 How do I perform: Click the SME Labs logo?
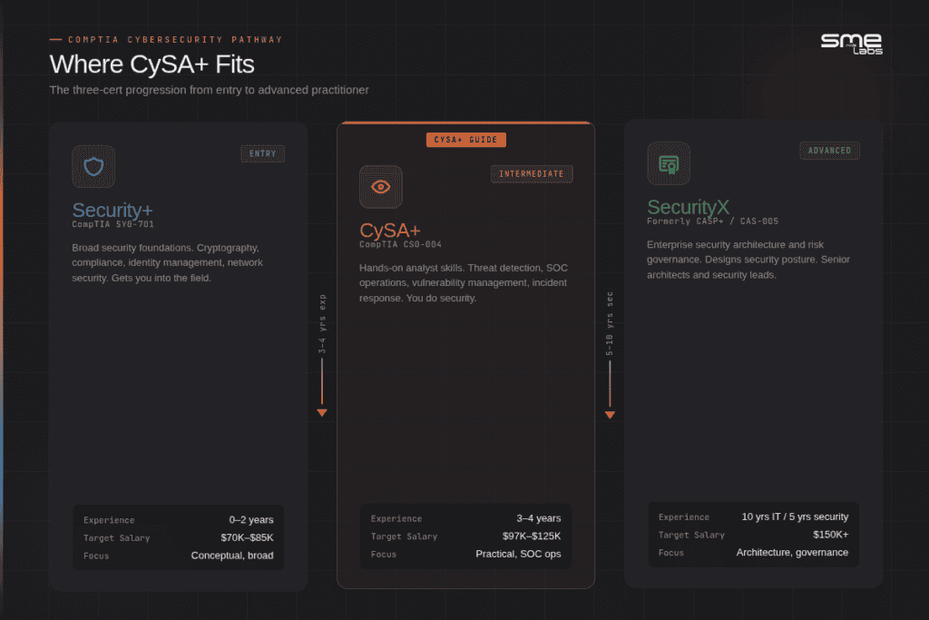pyautogui.click(x=851, y=44)
